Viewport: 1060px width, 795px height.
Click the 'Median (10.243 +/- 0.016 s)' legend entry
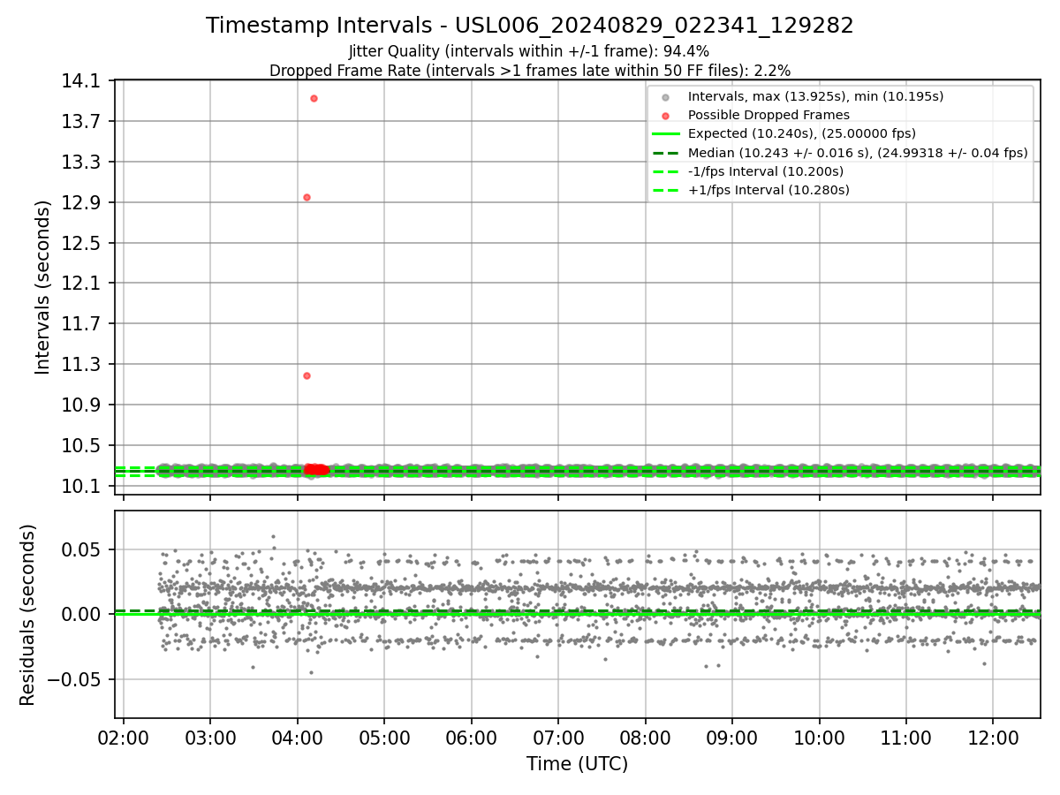pos(858,153)
